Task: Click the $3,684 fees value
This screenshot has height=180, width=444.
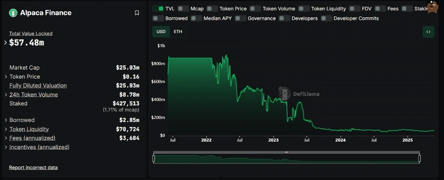Action: point(129,138)
